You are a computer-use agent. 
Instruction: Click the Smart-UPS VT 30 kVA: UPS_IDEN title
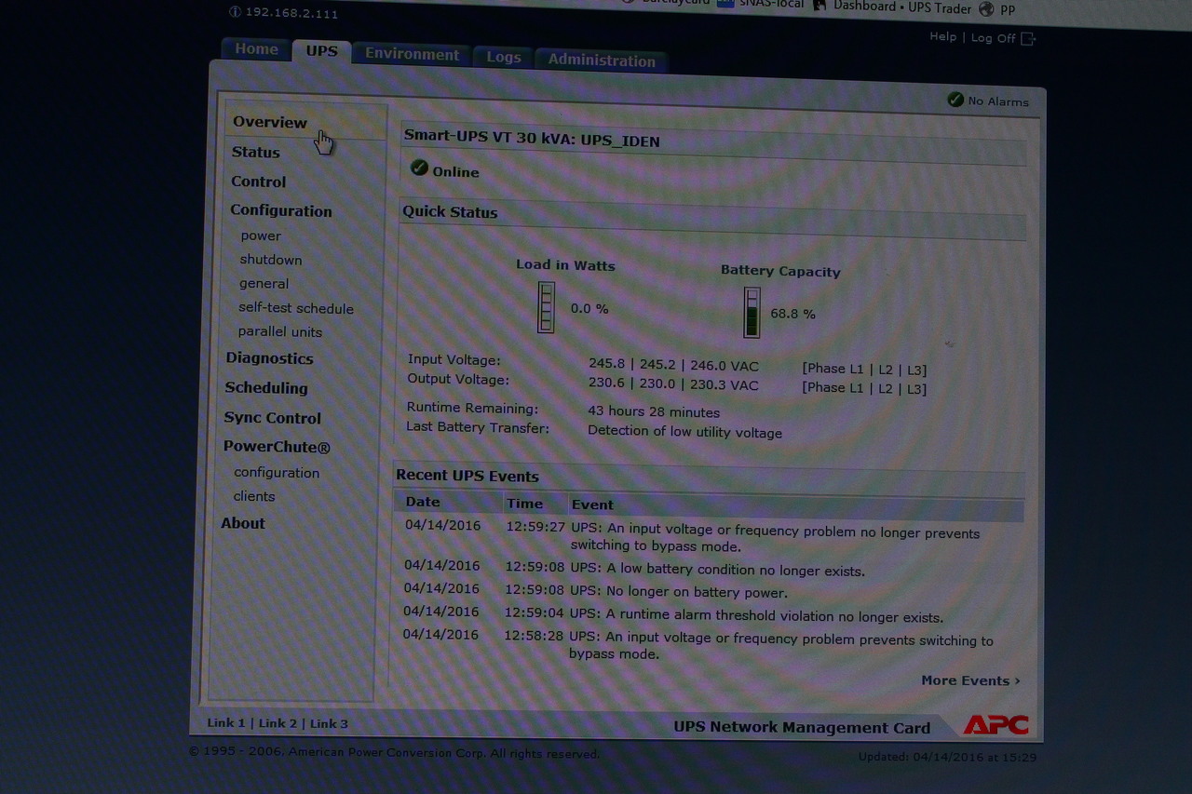point(532,141)
